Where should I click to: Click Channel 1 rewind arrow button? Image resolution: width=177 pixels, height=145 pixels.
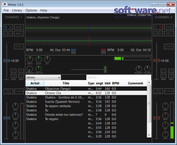click(6, 34)
